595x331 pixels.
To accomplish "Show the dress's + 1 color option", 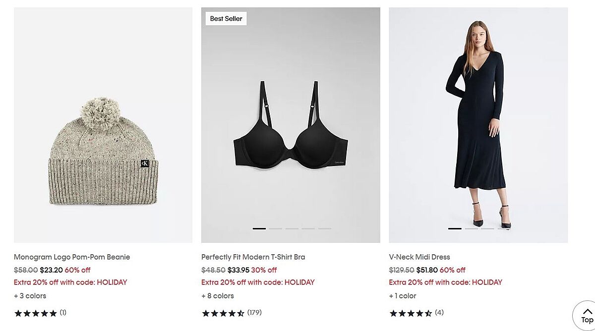I will click(403, 296).
